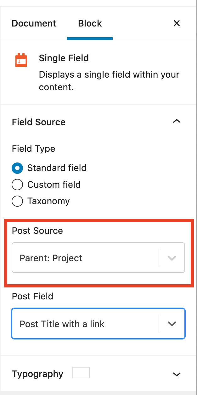
Task: Select the Standard field radio button
Action: (17, 168)
